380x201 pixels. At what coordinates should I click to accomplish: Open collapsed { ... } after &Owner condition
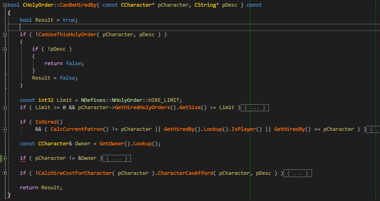[117, 158]
